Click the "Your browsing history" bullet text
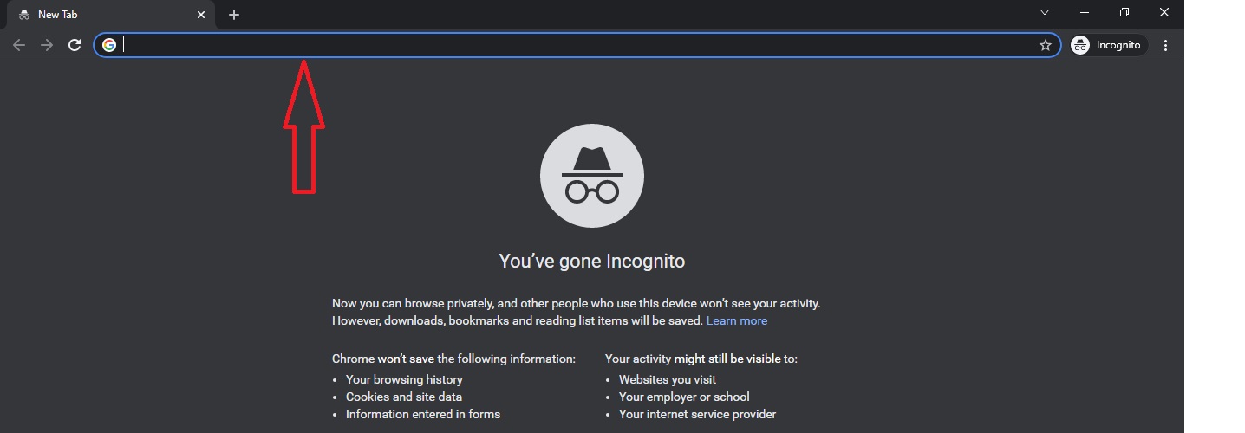The height and width of the screenshot is (433, 1245). (404, 379)
